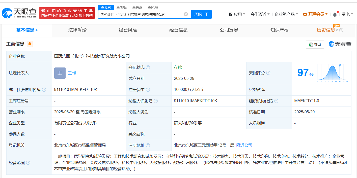The height and width of the screenshot is (178, 357).
Task: Open the 合作通道 dropdown
Action: [260, 14]
